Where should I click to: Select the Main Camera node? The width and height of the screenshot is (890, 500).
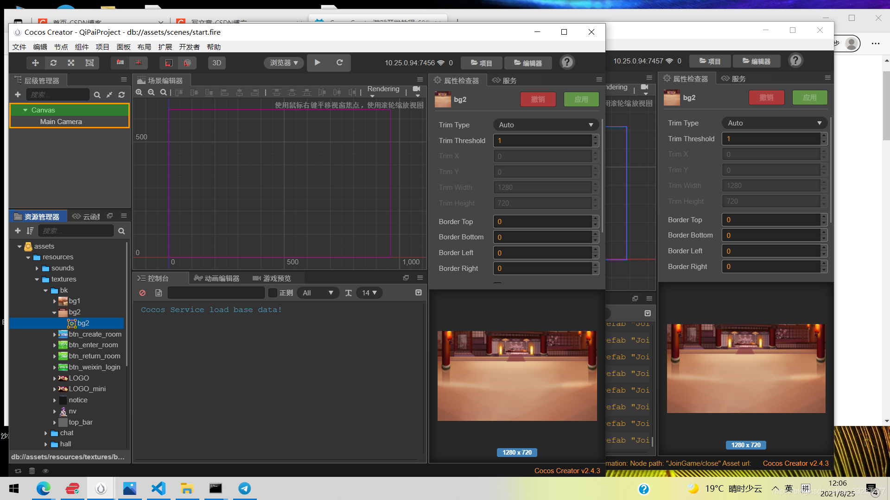(61, 122)
